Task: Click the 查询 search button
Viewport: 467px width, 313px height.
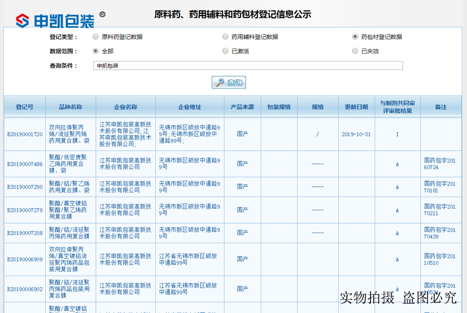Action: (230, 82)
